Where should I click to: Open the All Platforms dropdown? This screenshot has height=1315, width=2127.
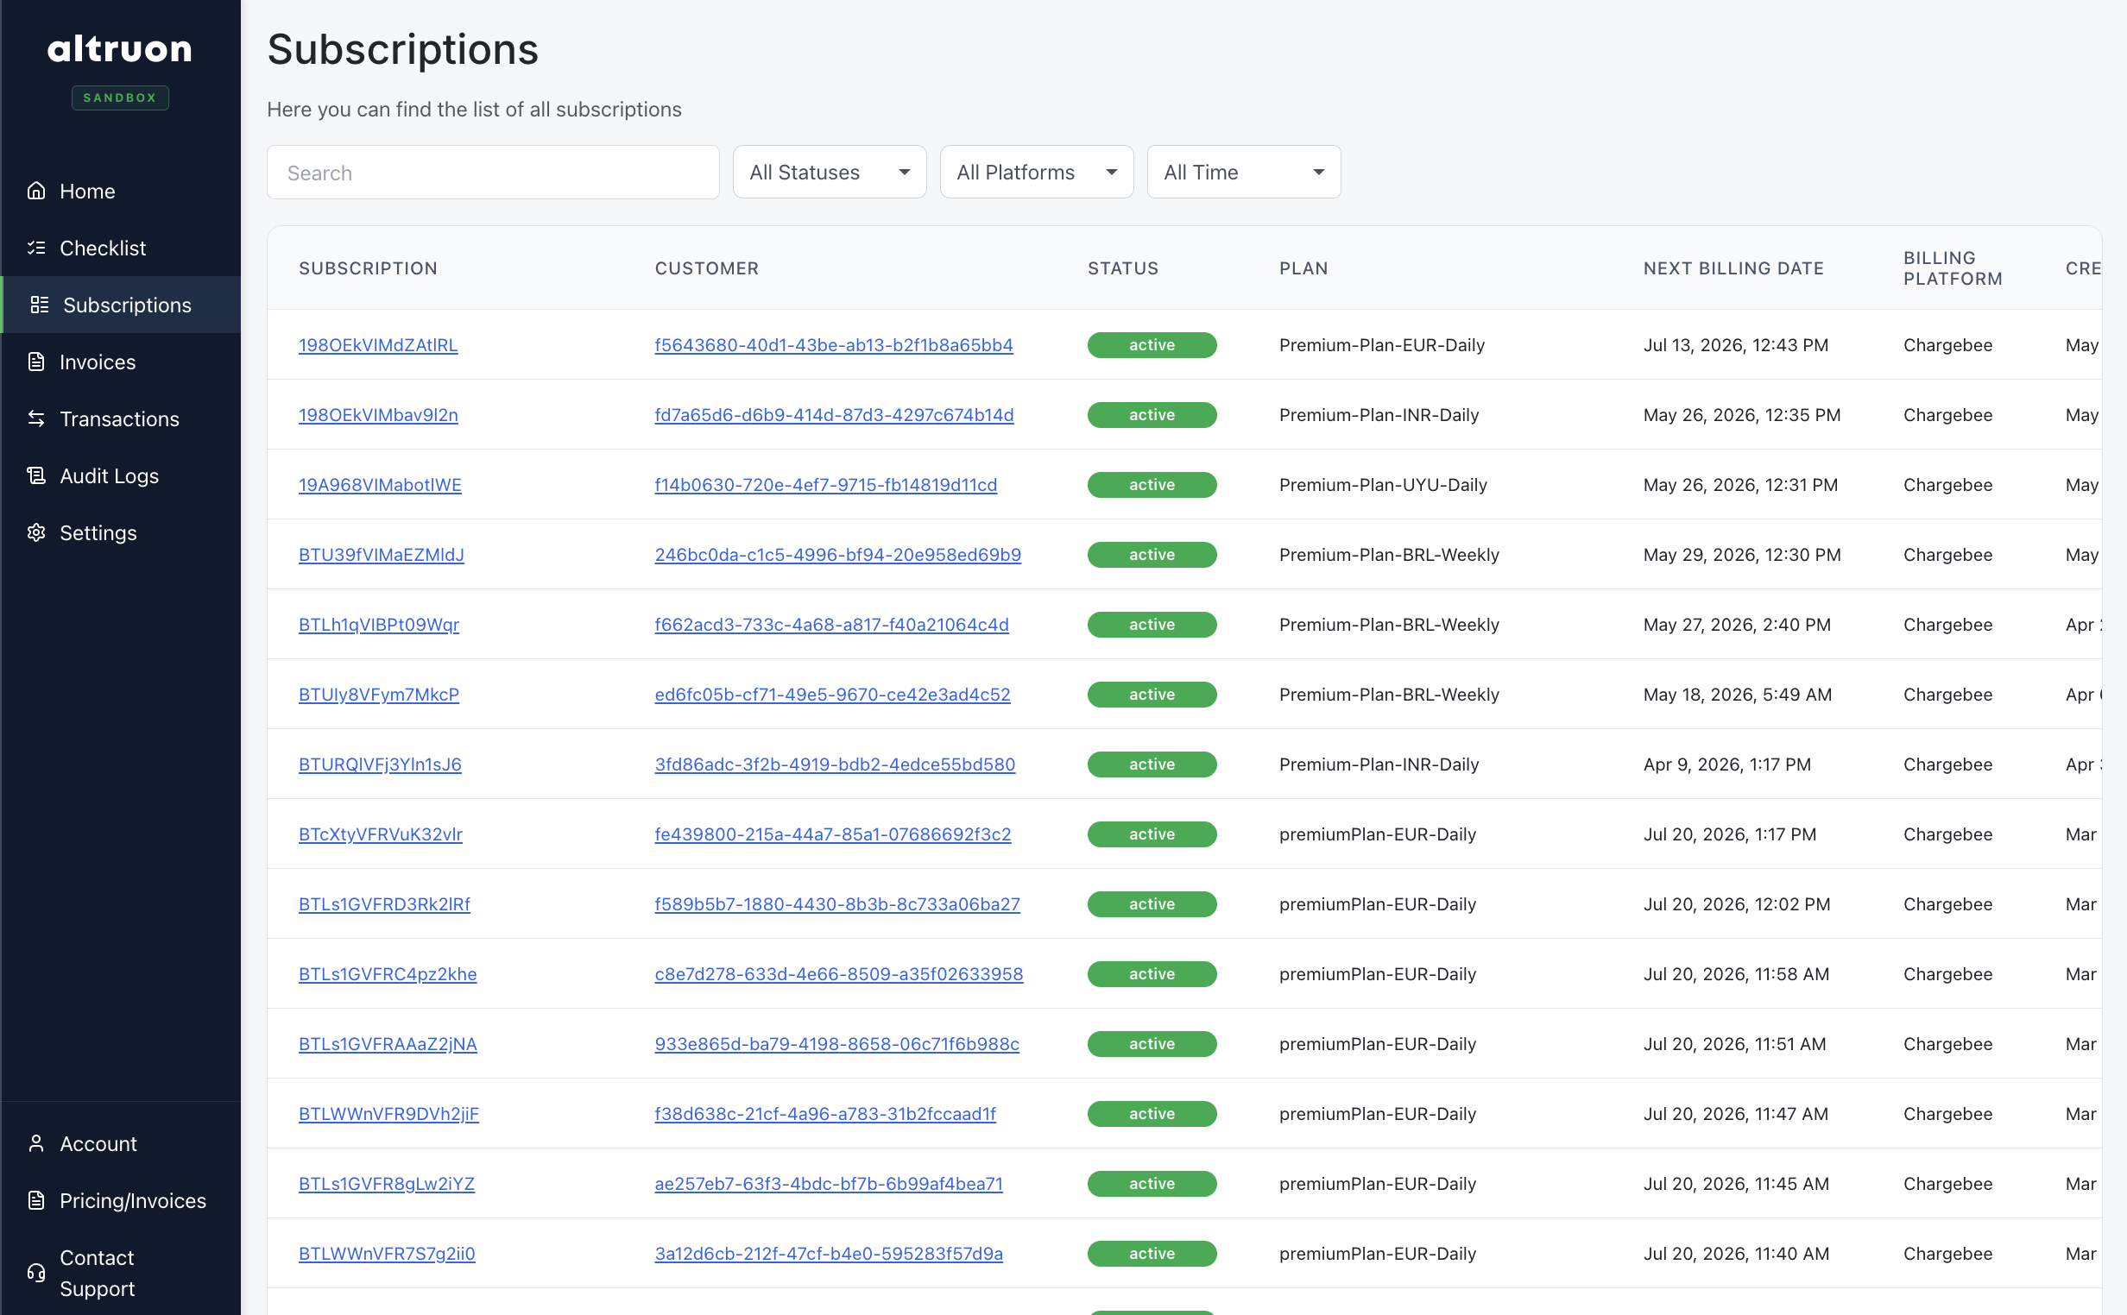[1036, 173]
